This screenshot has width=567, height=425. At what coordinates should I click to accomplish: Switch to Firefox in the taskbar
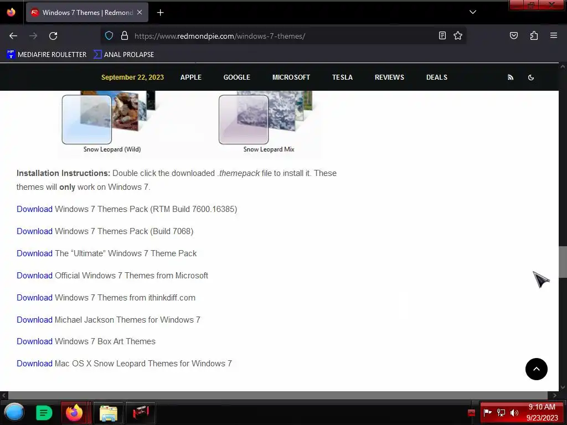coord(74,412)
